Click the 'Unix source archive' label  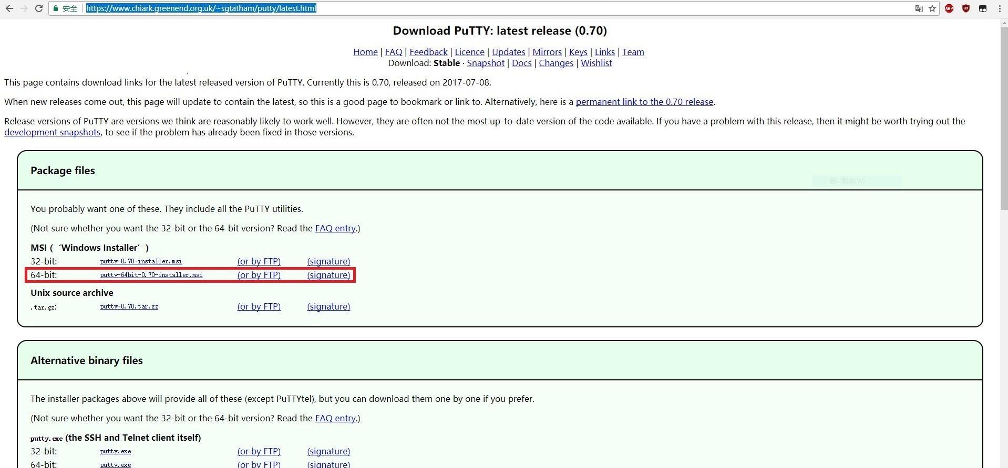(72, 293)
